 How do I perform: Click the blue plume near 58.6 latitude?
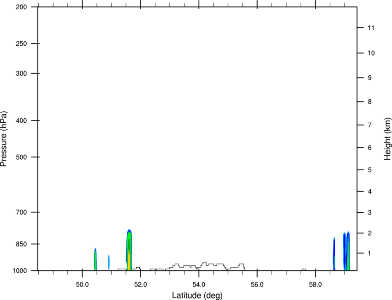(x=334, y=254)
